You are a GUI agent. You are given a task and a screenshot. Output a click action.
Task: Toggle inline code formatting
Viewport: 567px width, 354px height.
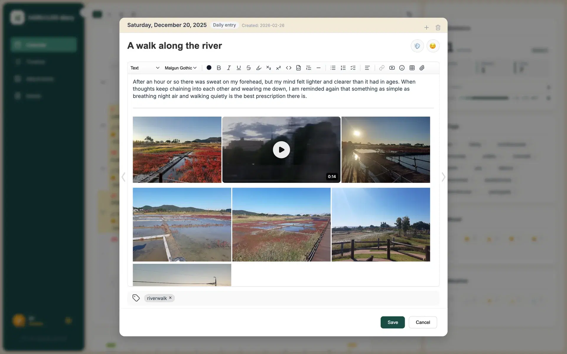289,68
